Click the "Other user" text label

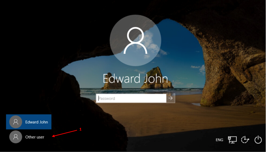click(x=35, y=137)
